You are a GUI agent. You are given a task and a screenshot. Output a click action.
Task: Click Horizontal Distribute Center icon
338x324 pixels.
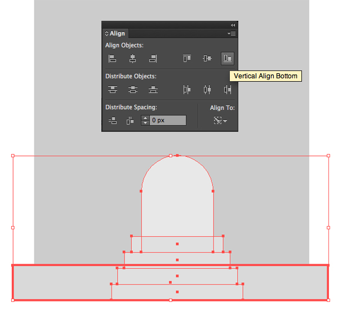pos(207,90)
